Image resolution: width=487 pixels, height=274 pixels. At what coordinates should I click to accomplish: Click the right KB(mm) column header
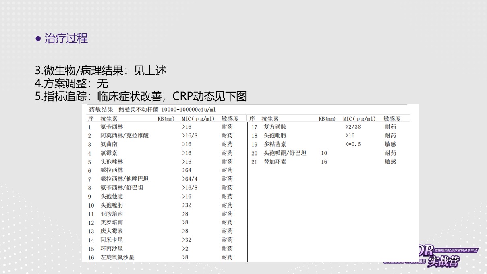click(327, 119)
